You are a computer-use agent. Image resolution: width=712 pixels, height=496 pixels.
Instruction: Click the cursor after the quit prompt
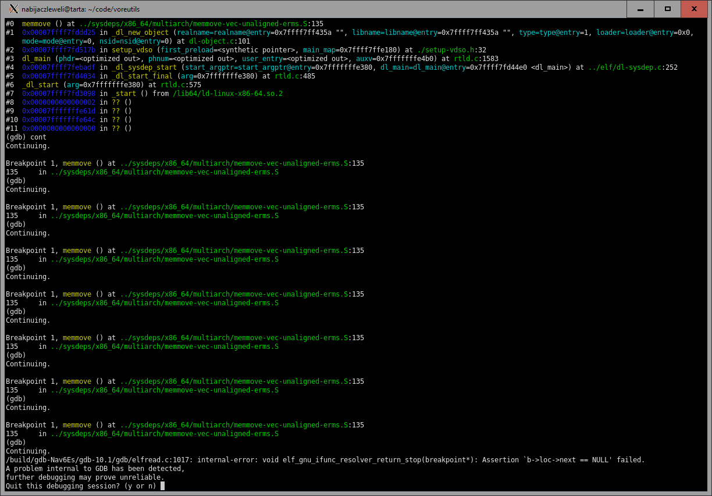point(163,486)
